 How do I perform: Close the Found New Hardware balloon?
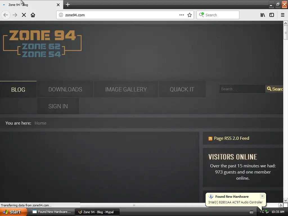pyautogui.click(x=262, y=196)
